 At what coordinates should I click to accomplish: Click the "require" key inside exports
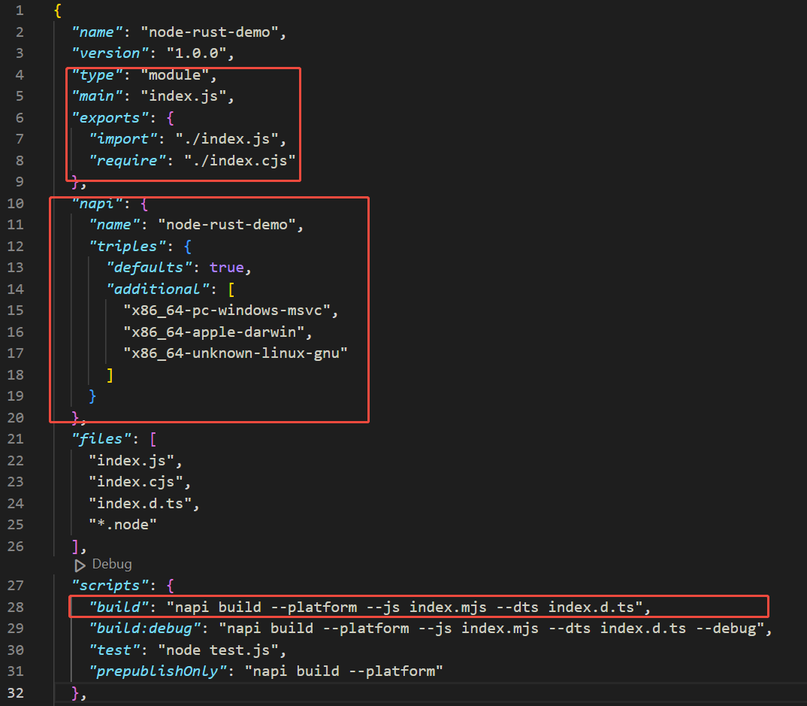[127, 161]
